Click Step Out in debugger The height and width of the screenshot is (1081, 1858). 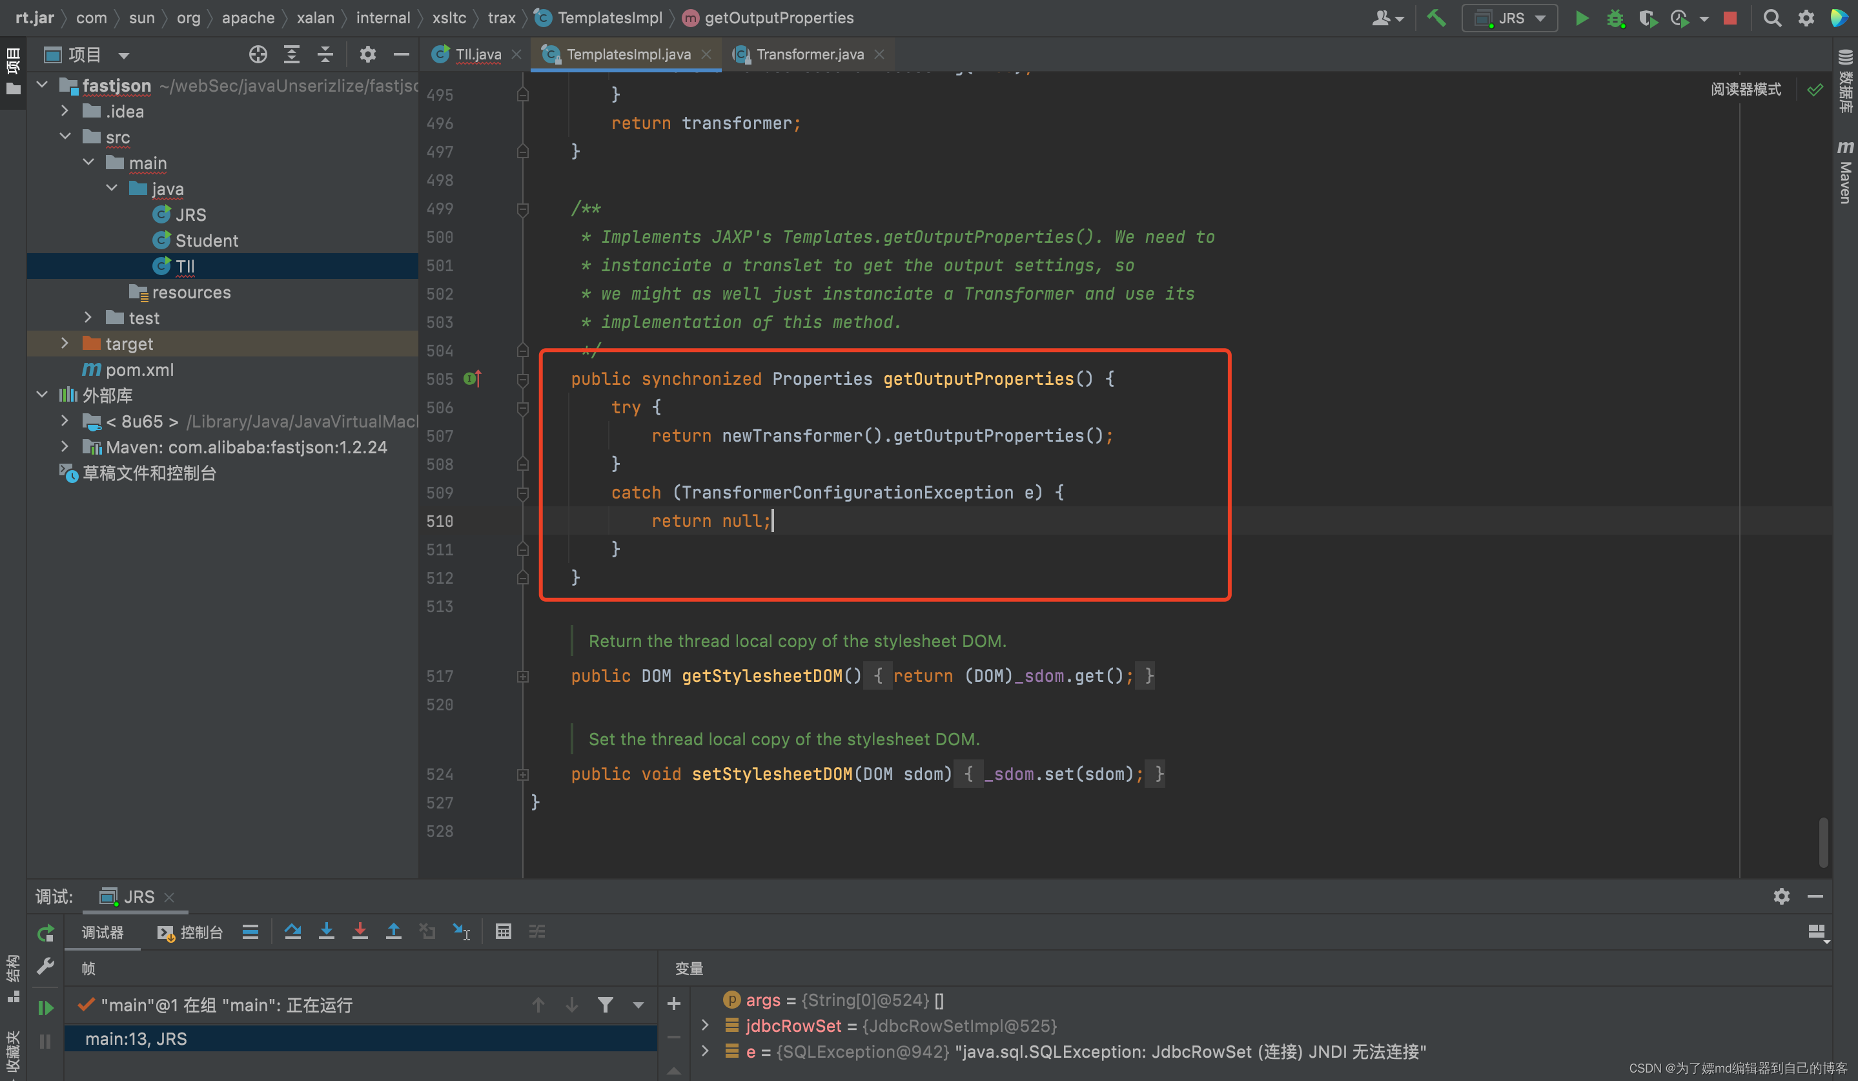click(x=394, y=931)
